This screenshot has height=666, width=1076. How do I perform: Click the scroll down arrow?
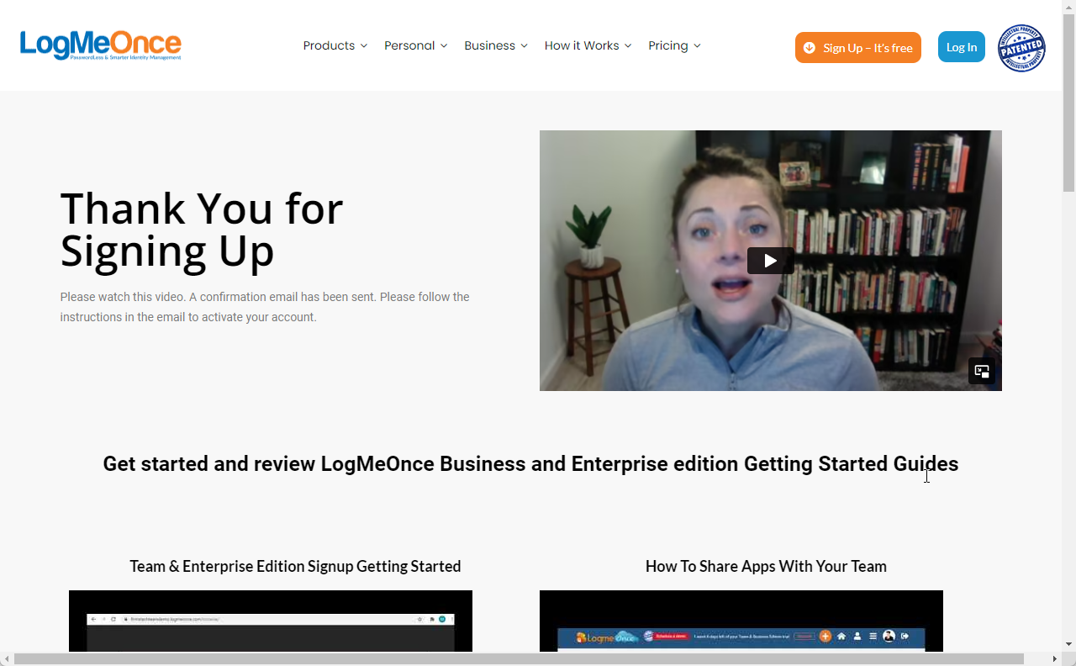[1069, 645]
